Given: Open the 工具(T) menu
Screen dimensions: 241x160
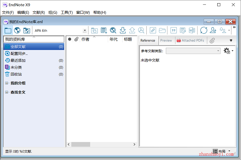Looking at the screenshot, I should click(67, 12).
